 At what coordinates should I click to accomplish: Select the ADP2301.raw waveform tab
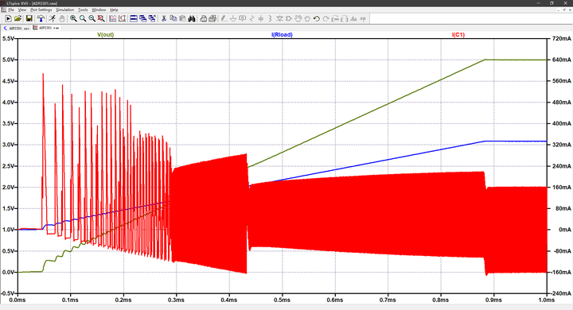[x=46, y=28]
